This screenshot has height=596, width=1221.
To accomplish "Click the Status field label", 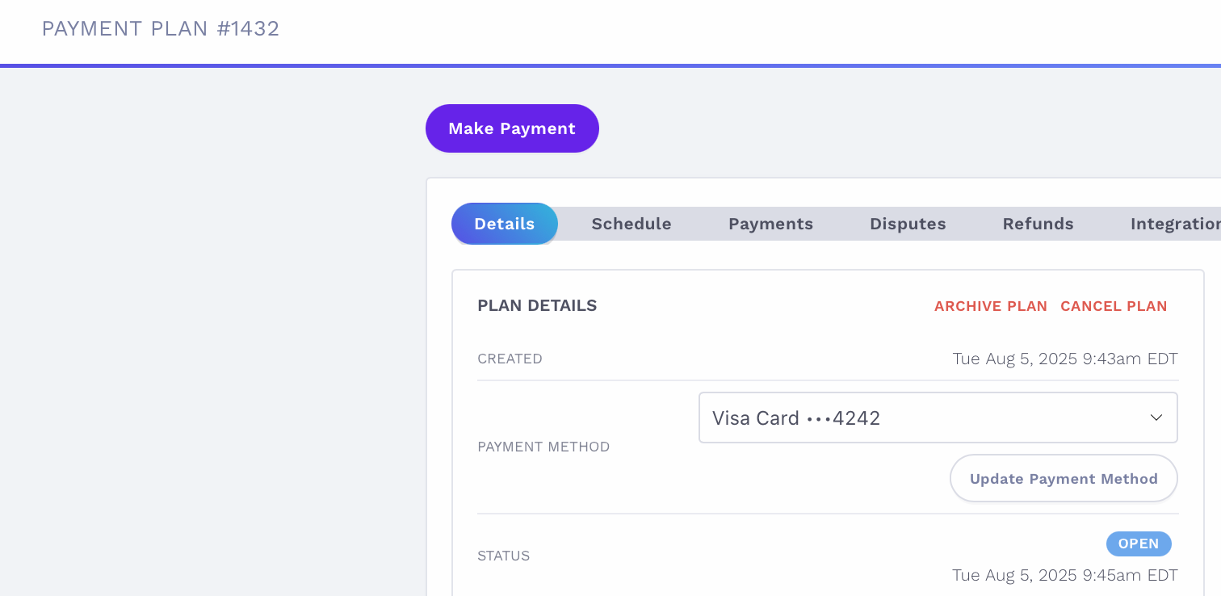I will click(x=503, y=556).
